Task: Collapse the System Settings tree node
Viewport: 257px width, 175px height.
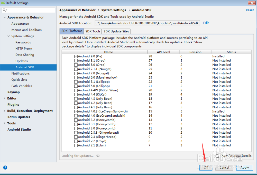Action: pyautogui.click(x=8, y=36)
